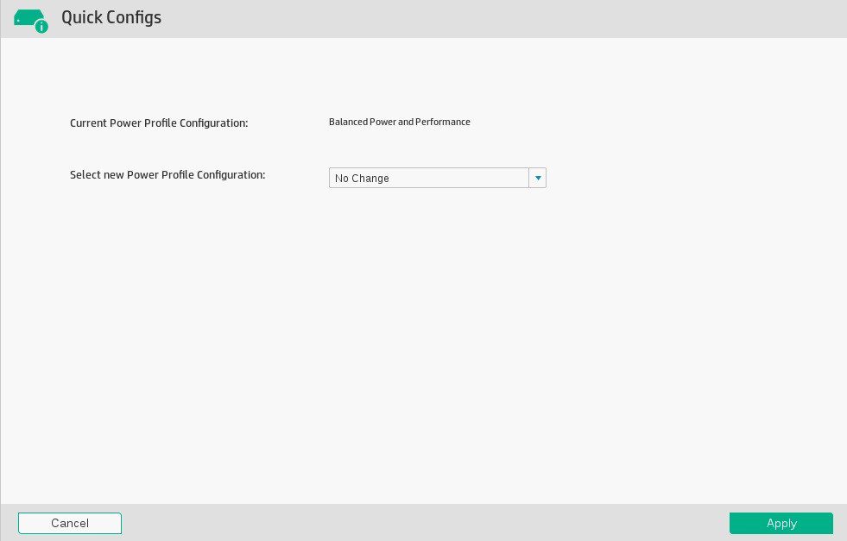Select the Balanced Power and Performance text
This screenshot has width=847, height=541.
click(x=399, y=122)
